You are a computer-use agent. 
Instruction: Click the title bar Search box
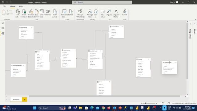[102, 2]
